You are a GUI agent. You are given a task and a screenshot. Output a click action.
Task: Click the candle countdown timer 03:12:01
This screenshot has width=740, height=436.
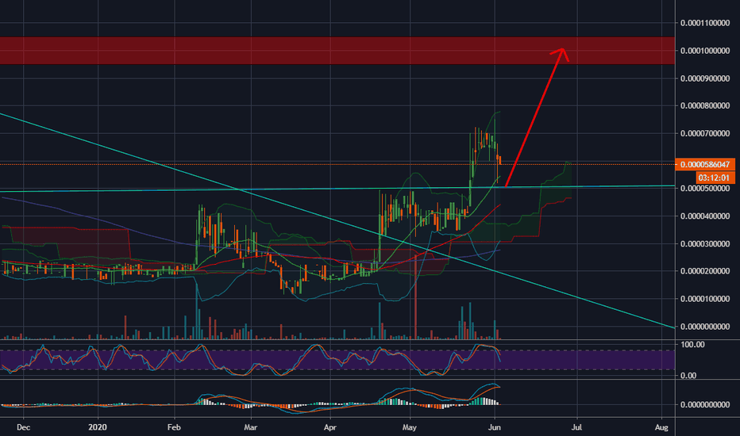715,178
